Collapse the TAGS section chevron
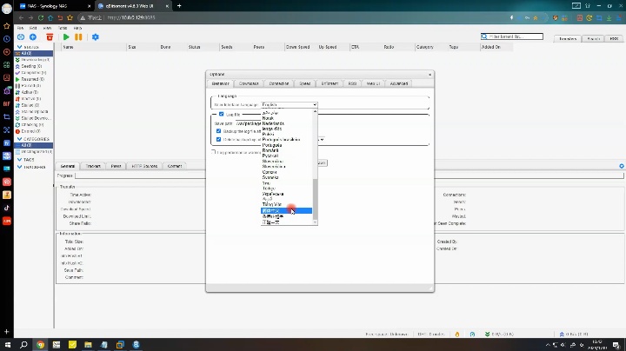The image size is (626, 351). [x=19, y=160]
